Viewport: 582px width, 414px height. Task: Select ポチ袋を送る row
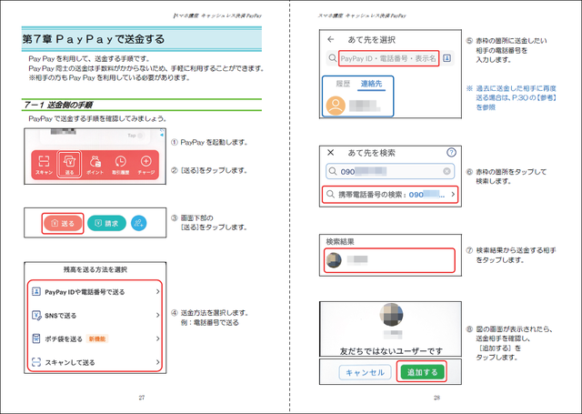pos(95,338)
